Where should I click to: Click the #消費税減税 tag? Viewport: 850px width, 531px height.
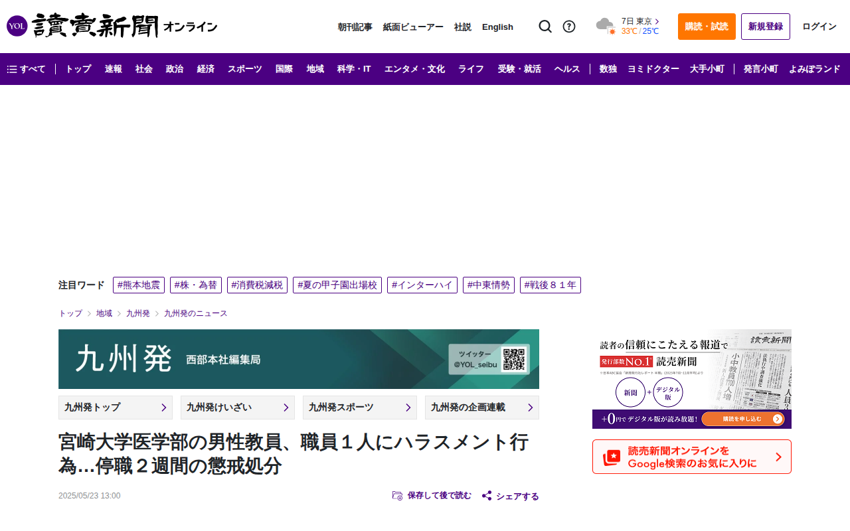click(x=257, y=285)
